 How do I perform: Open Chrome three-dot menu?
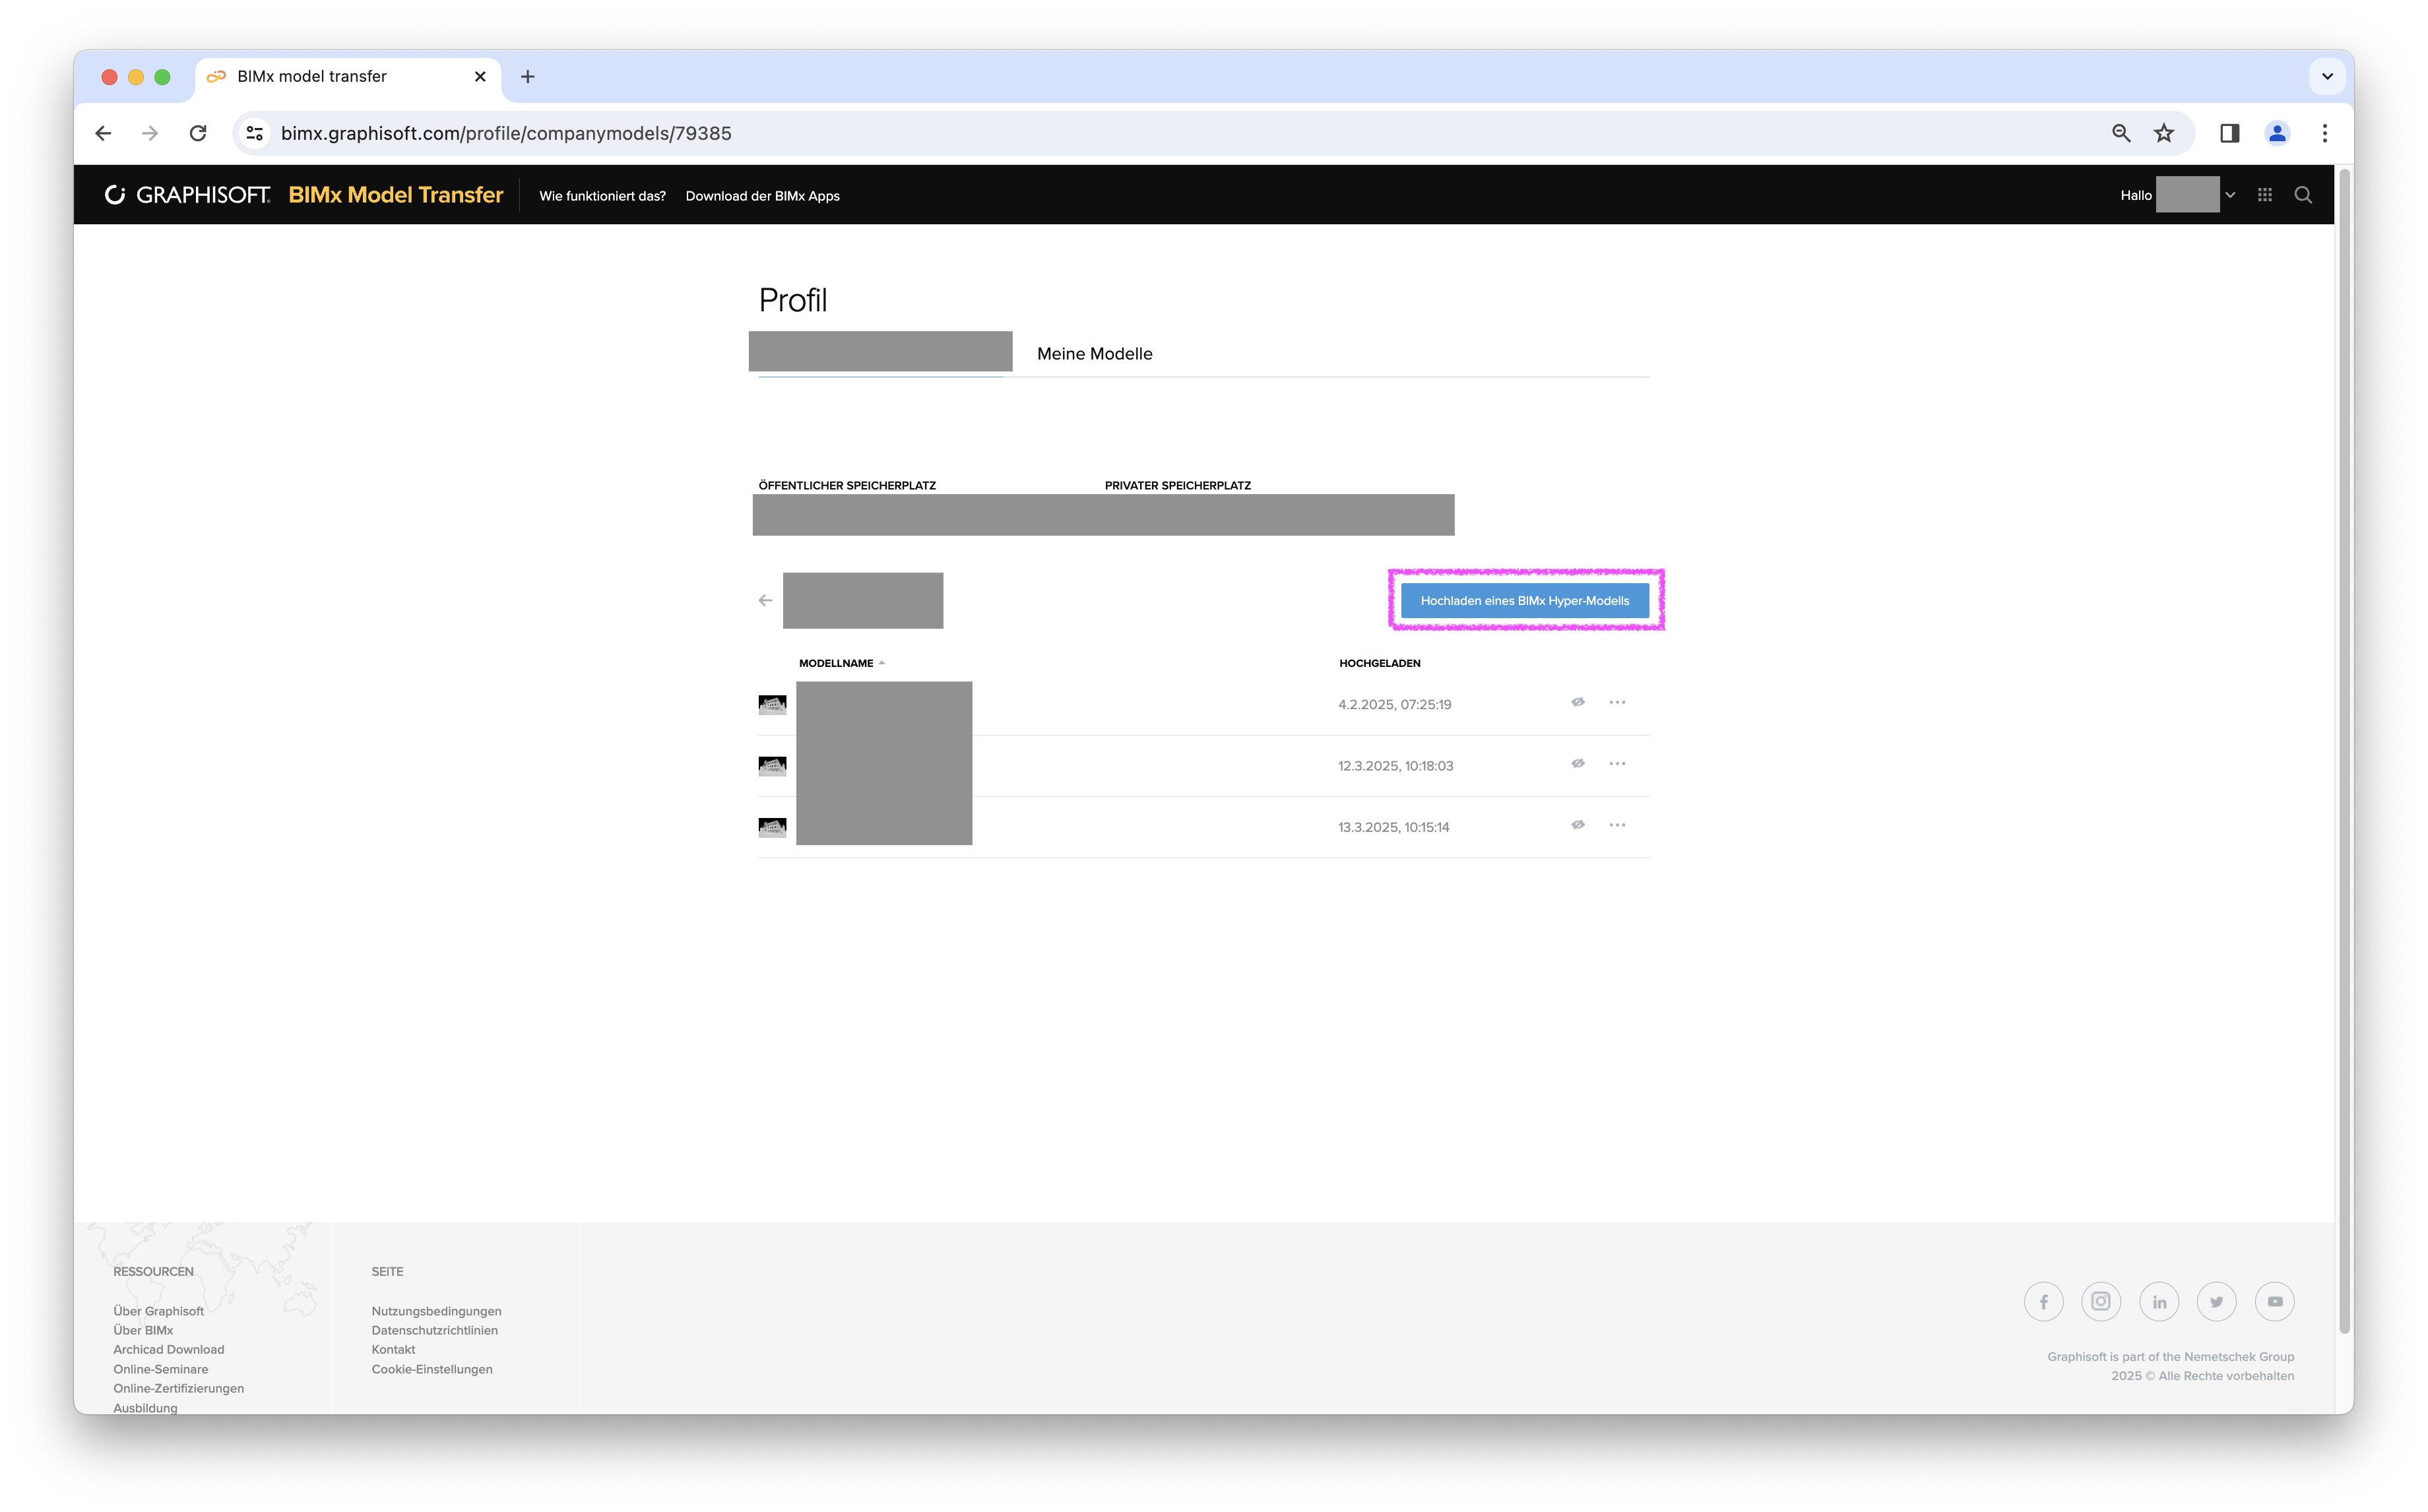click(2324, 133)
